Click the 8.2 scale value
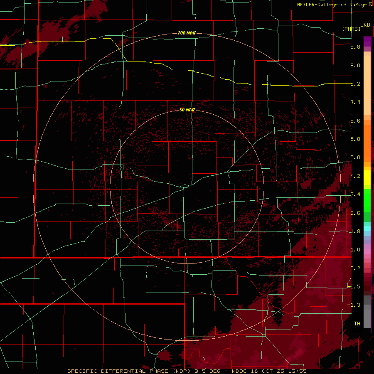 click(355, 84)
